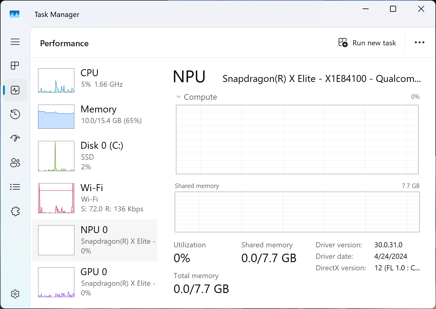
Task: Go to the Processes page icon
Action: pos(15,66)
